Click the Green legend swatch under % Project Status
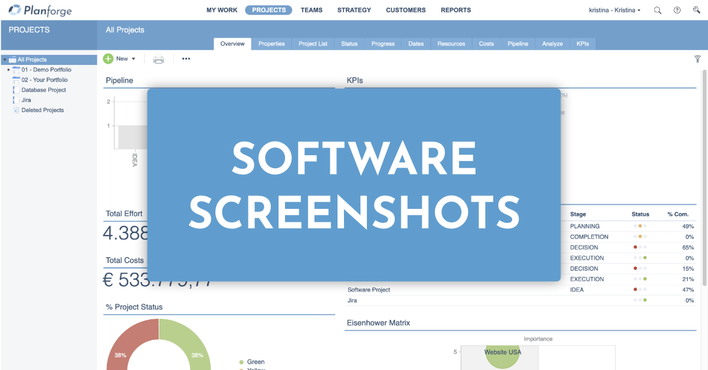Viewport: 708px width, 370px height. [241, 362]
